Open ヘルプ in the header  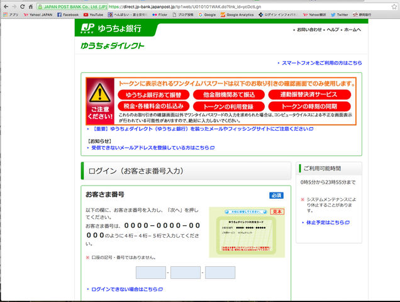tap(333, 30)
